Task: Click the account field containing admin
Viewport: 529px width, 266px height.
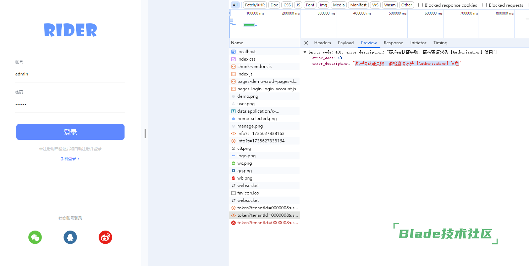Action: coord(70,74)
